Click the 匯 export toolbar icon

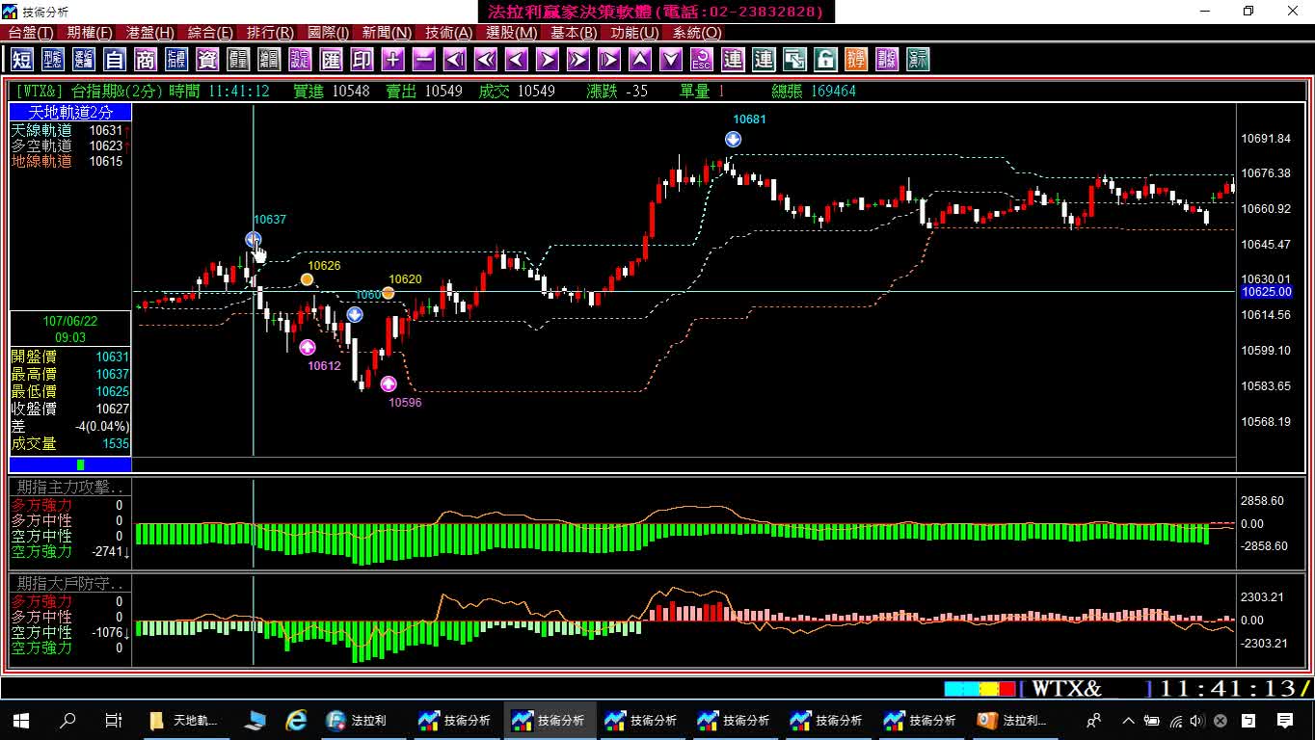(x=331, y=60)
